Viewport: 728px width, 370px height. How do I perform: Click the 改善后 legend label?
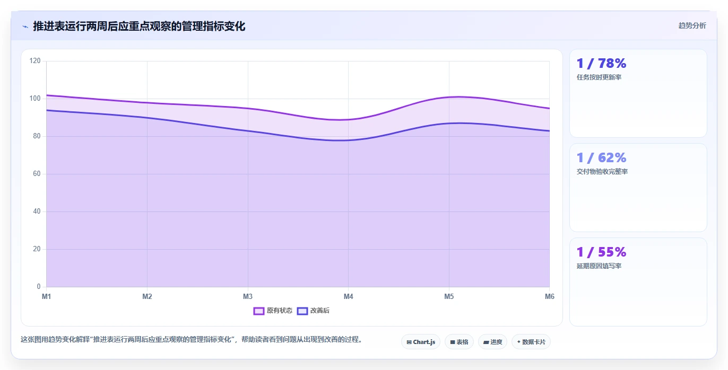(x=320, y=311)
